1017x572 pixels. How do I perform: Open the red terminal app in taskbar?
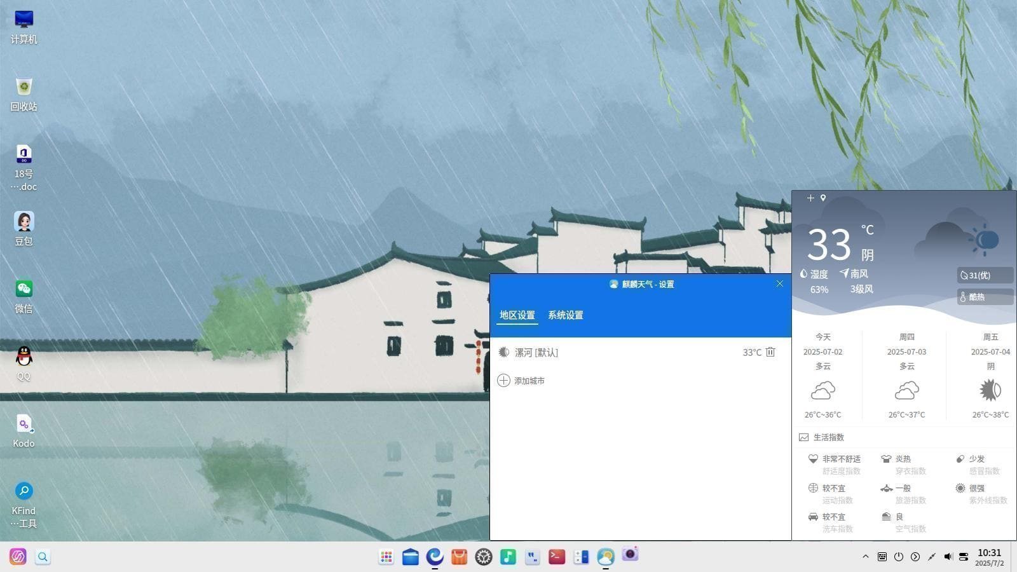[557, 557]
